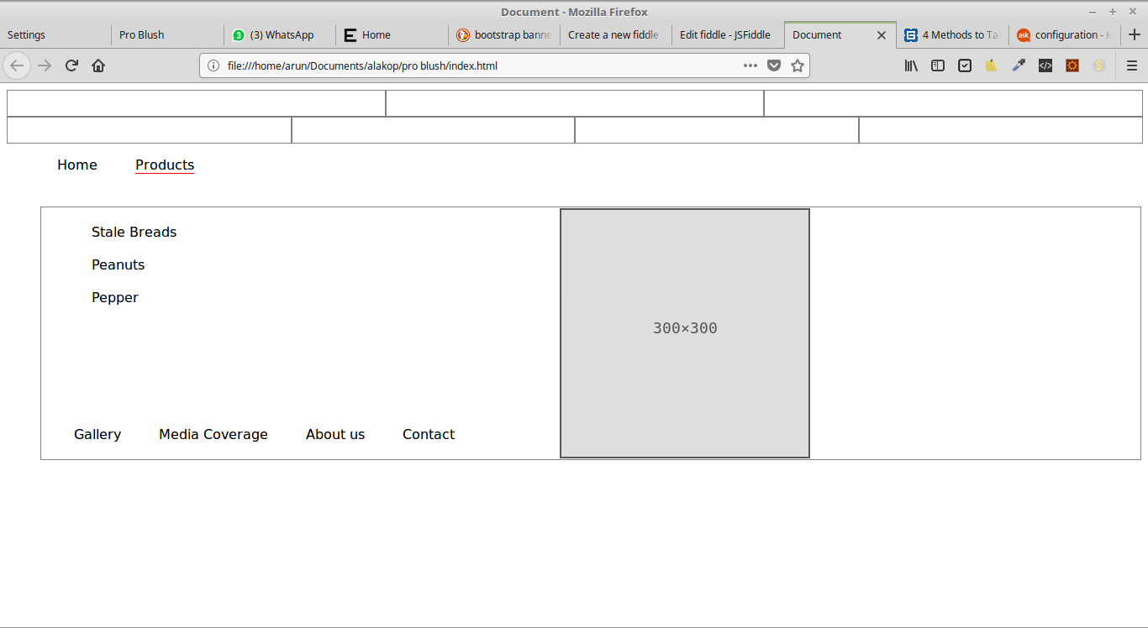1148x628 pixels.
Task: Open the Pepper product link
Action: [115, 297]
